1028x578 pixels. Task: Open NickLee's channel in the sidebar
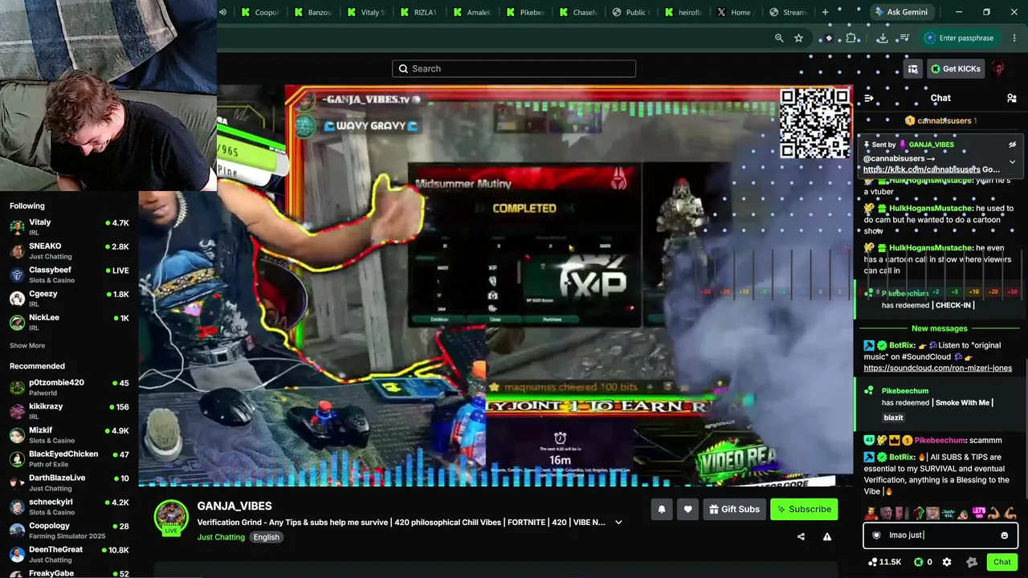pos(69,322)
